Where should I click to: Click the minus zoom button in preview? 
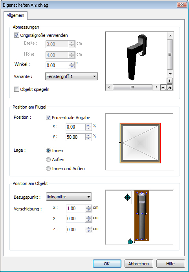pos(163,87)
